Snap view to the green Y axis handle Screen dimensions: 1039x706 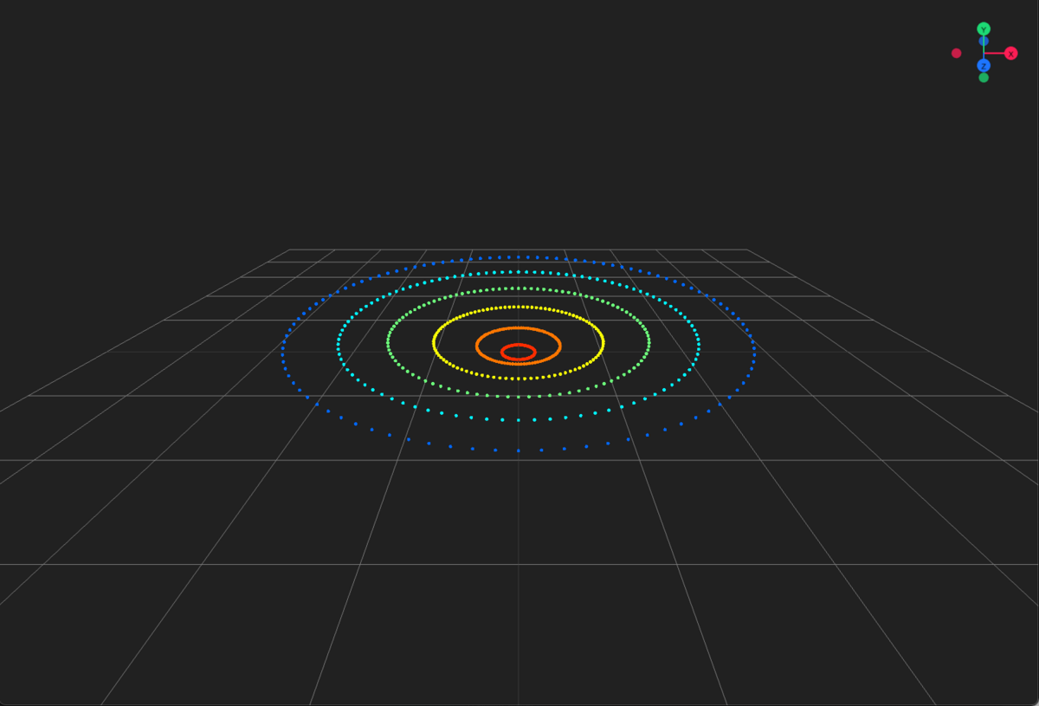coord(984,29)
